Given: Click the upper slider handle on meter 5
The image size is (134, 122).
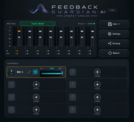Looking at the screenshot, I should coord(50,31).
